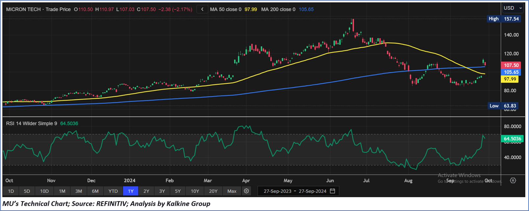
Task: Open the USD currency dropdown
Action: tap(513, 8)
